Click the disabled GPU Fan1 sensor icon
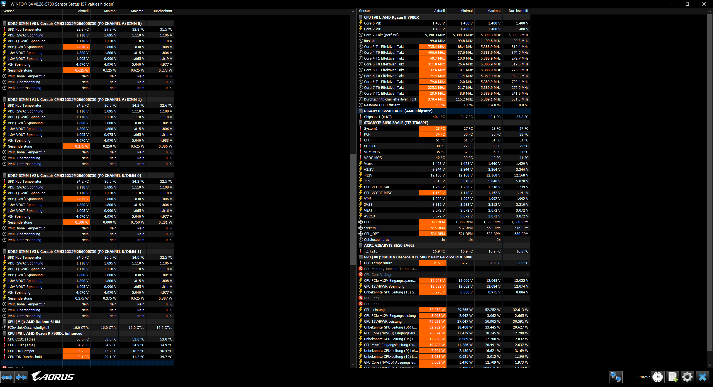 pos(361,298)
